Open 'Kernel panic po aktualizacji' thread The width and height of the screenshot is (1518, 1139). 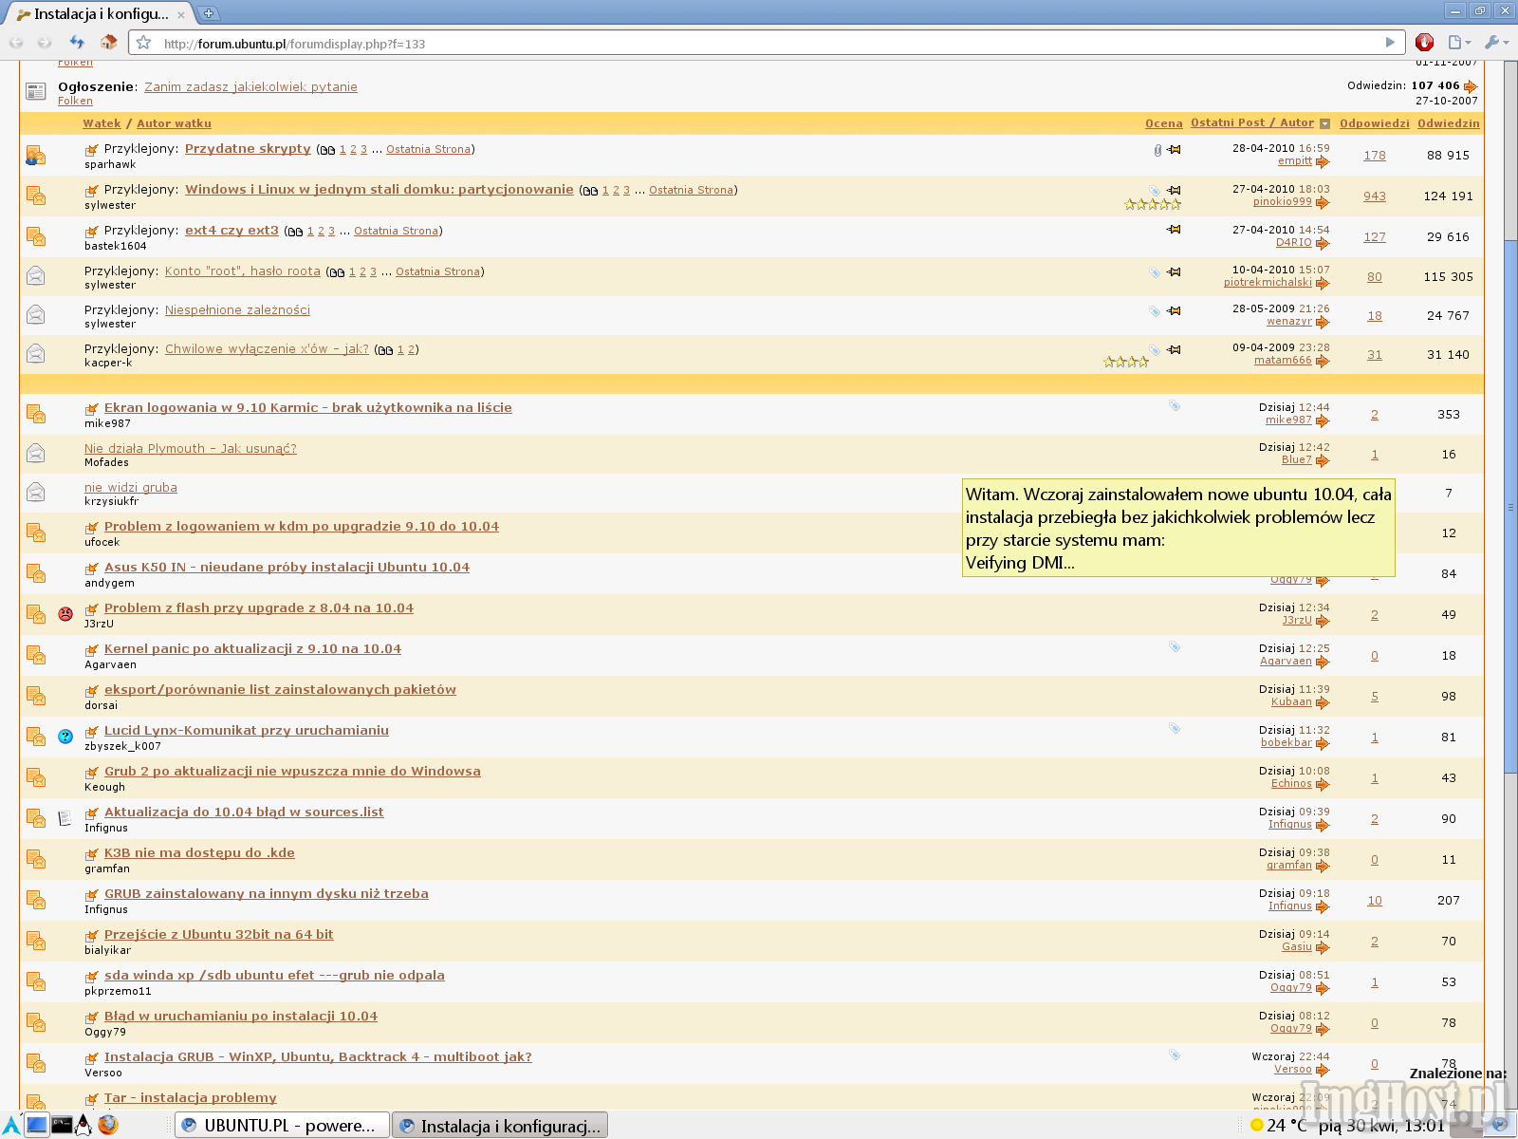tap(253, 648)
